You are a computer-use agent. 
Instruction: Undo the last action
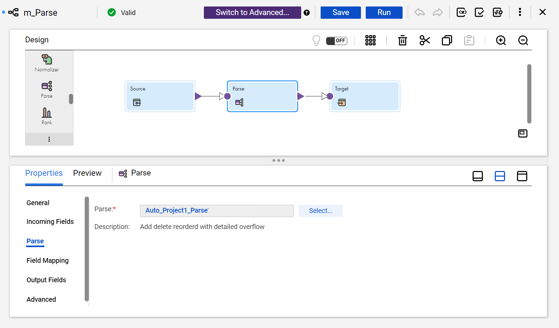tap(420, 13)
